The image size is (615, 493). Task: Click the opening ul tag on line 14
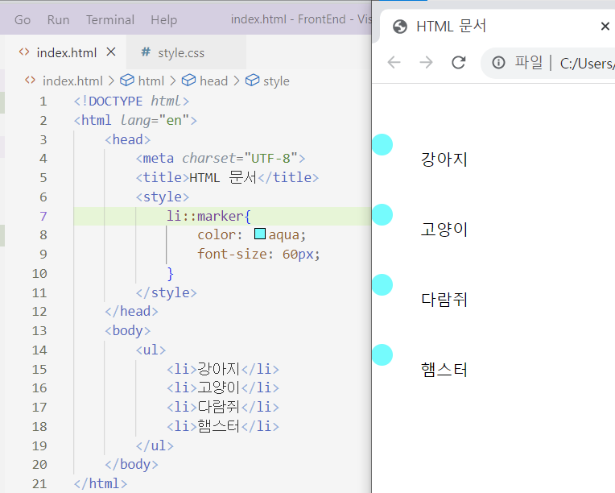[151, 350]
